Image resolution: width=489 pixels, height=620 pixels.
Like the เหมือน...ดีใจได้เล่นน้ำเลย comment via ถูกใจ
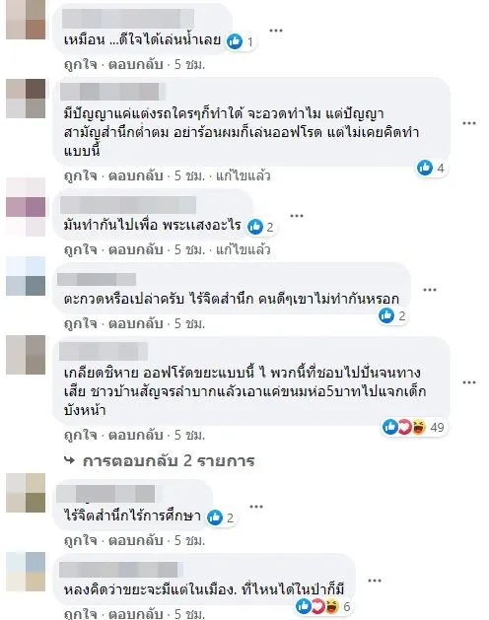click(80, 64)
